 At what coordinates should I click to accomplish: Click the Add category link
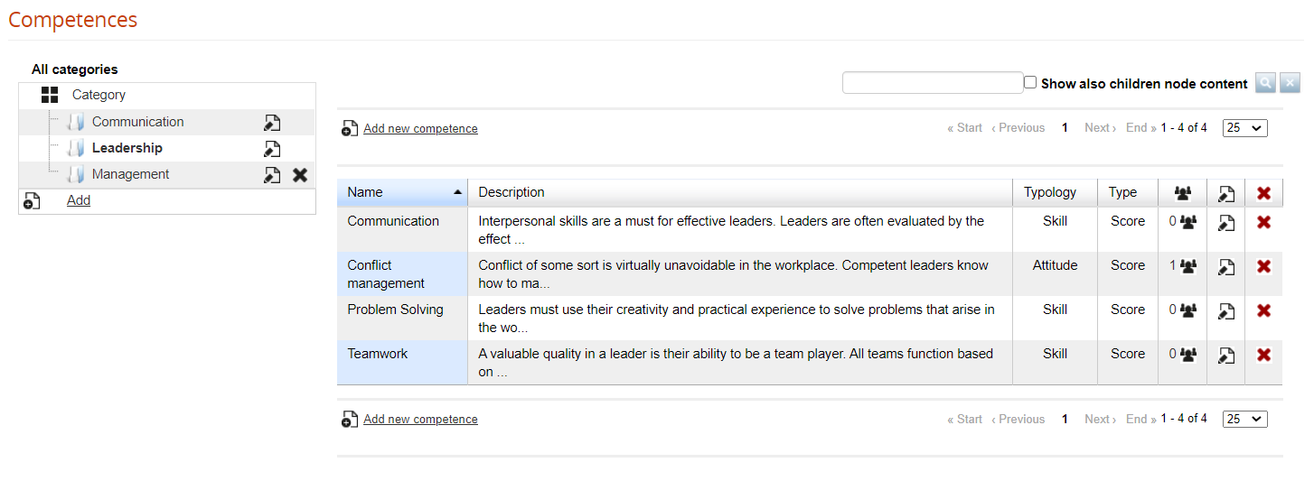(79, 200)
